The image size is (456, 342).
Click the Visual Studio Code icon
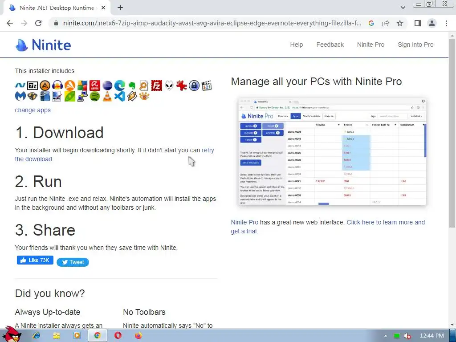pyautogui.click(x=119, y=96)
